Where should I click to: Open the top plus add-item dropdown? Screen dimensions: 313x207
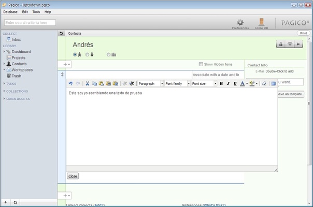66,64
